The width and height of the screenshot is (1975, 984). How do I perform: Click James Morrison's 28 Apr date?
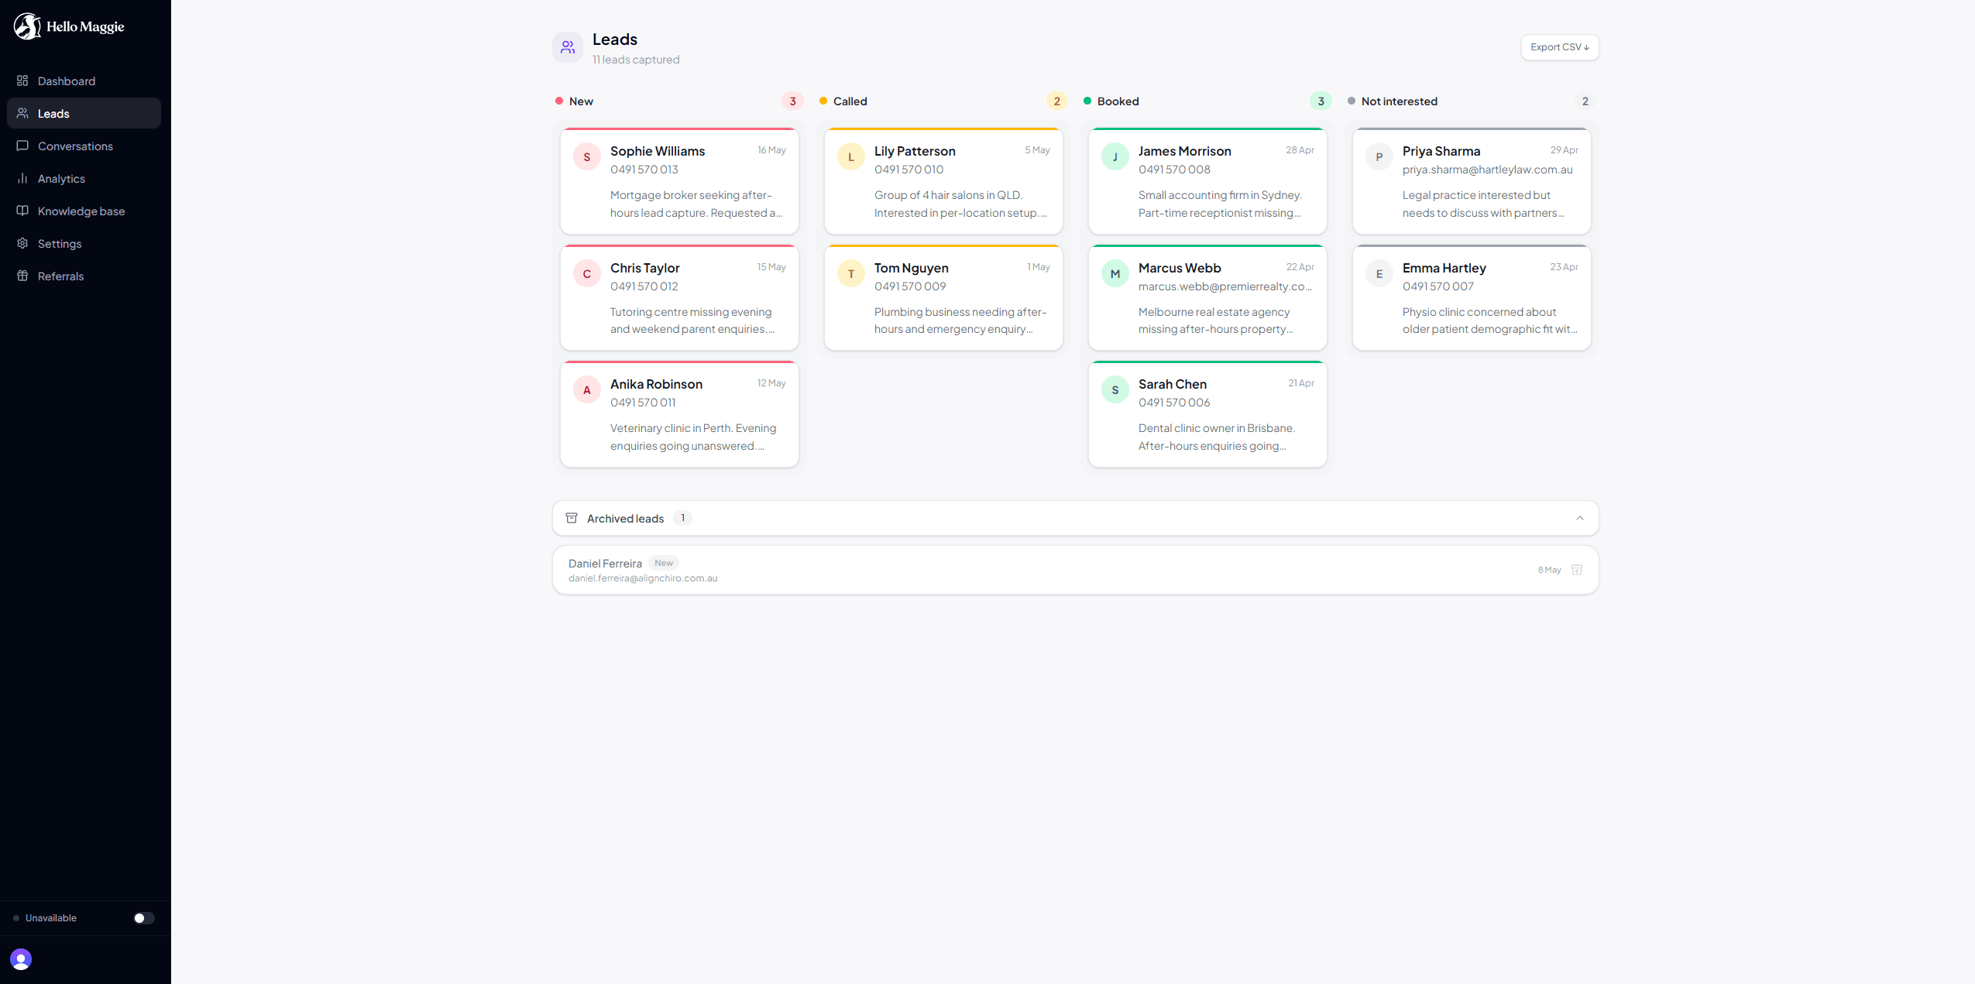(x=1300, y=150)
